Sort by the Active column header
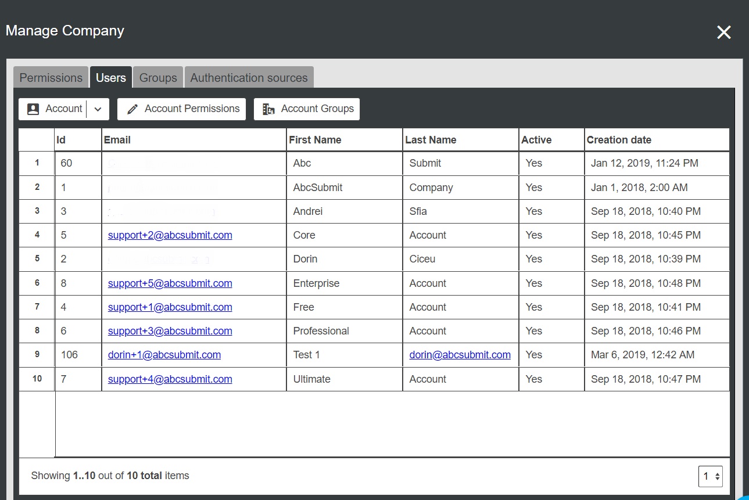This screenshot has height=500, width=749. tap(536, 140)
